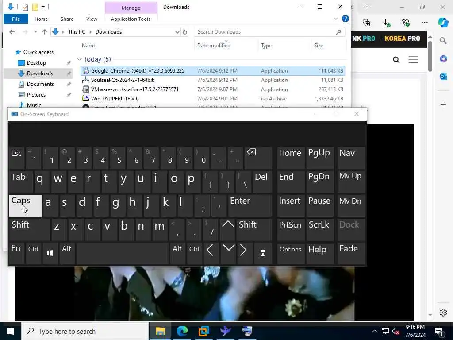The height and width of the screenshot is (340, 453).
Task: Open the Application Tools tab
Action: click(x=131, y=19)
